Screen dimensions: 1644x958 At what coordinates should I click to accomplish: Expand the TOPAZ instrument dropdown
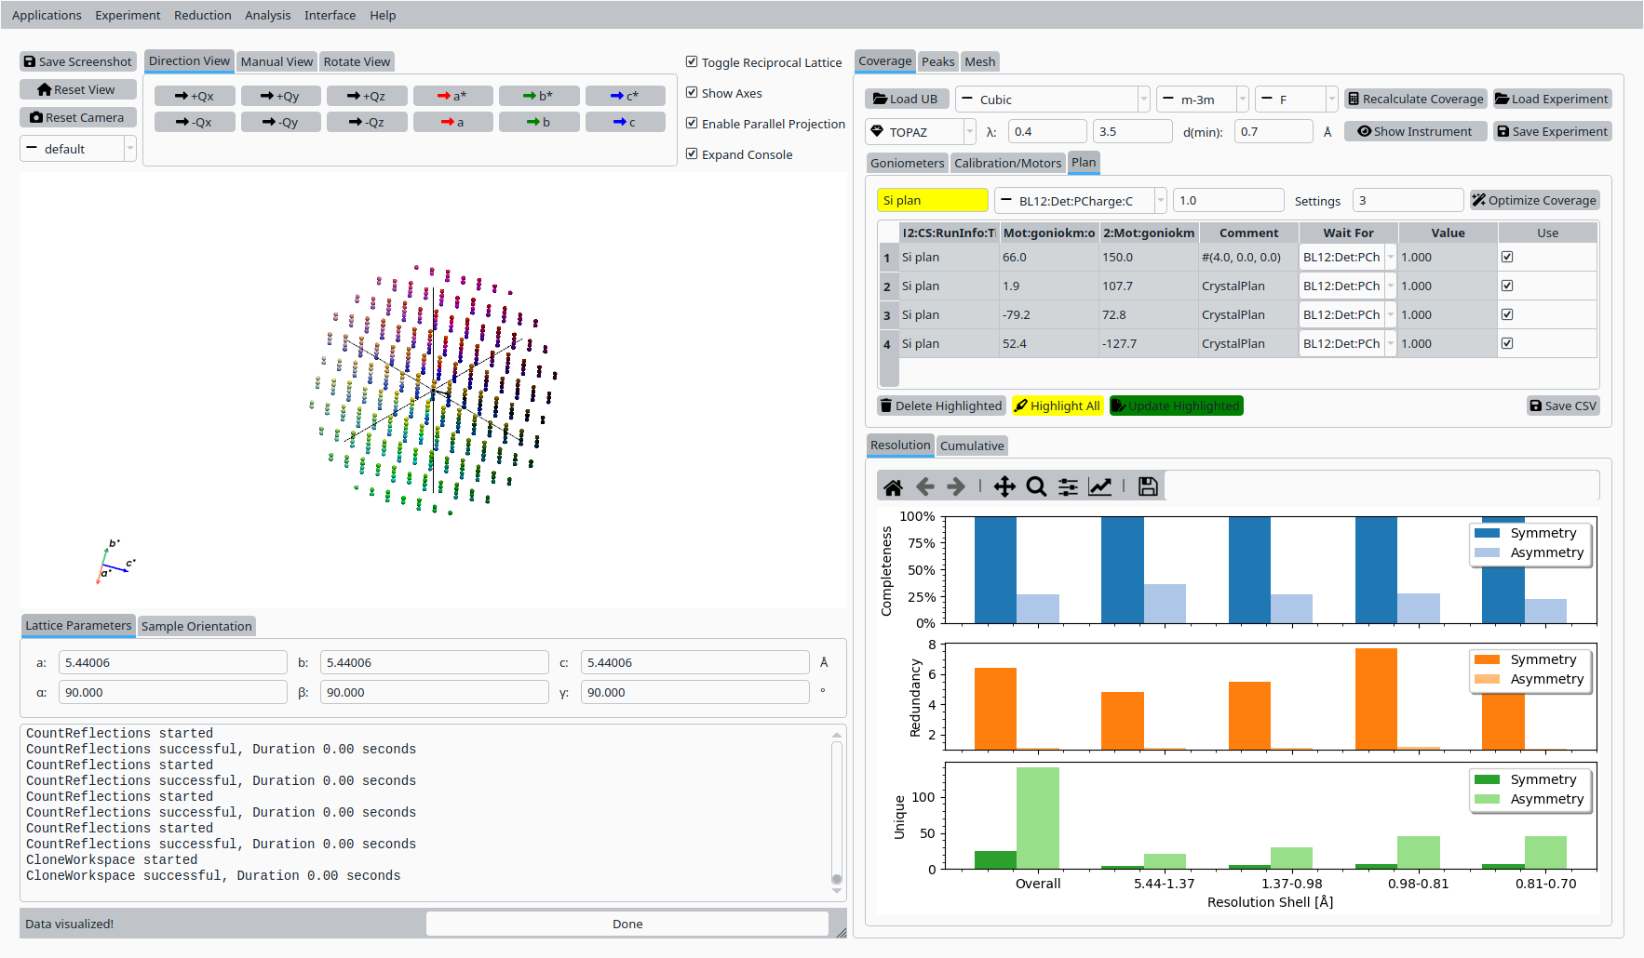coord(920,132)
